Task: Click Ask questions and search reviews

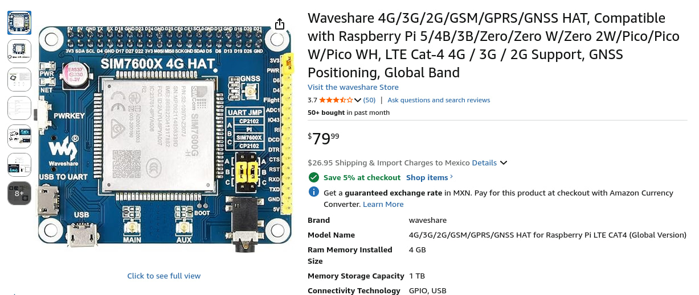Action: (x=439, y=100)
